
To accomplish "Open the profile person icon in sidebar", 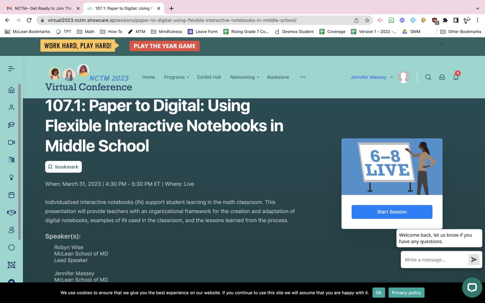I will pyautogui.click(x=11, y=107).
